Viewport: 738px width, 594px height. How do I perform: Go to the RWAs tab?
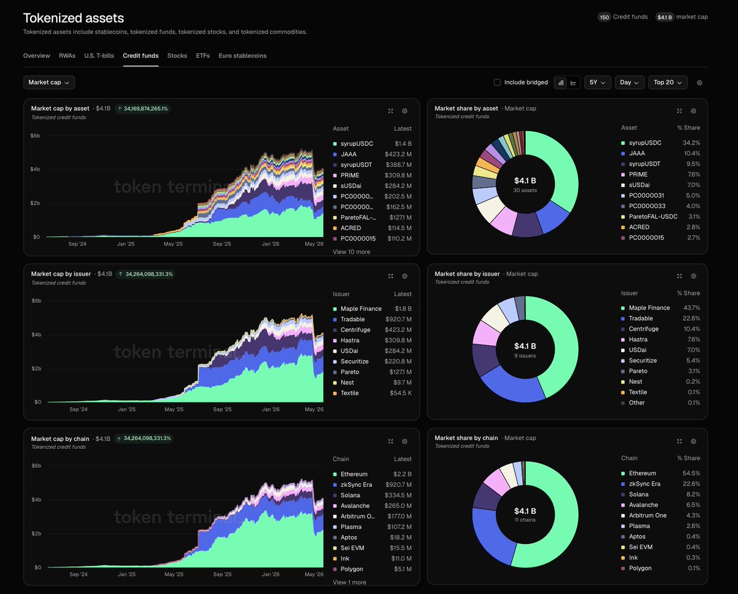coord(67,56)
